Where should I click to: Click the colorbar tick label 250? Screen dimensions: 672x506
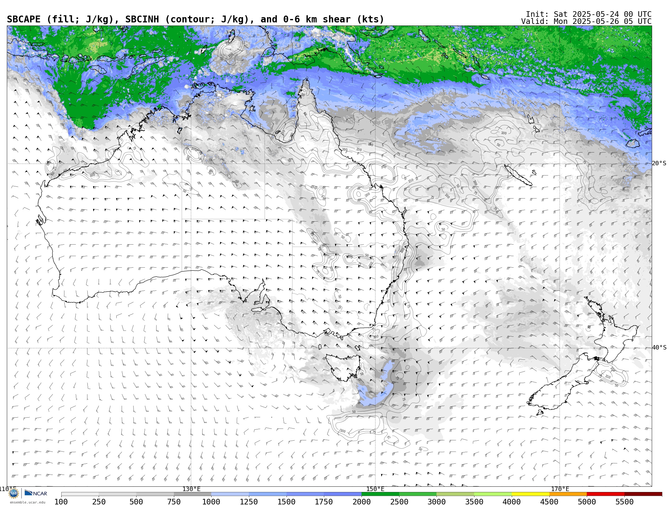[x=99, y=502]
